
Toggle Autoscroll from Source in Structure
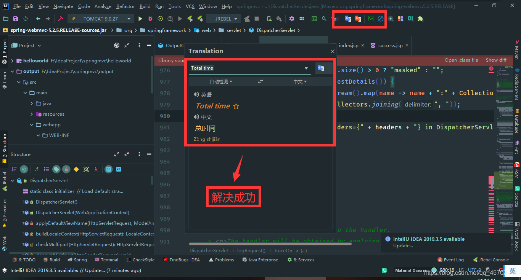[119, 169]
